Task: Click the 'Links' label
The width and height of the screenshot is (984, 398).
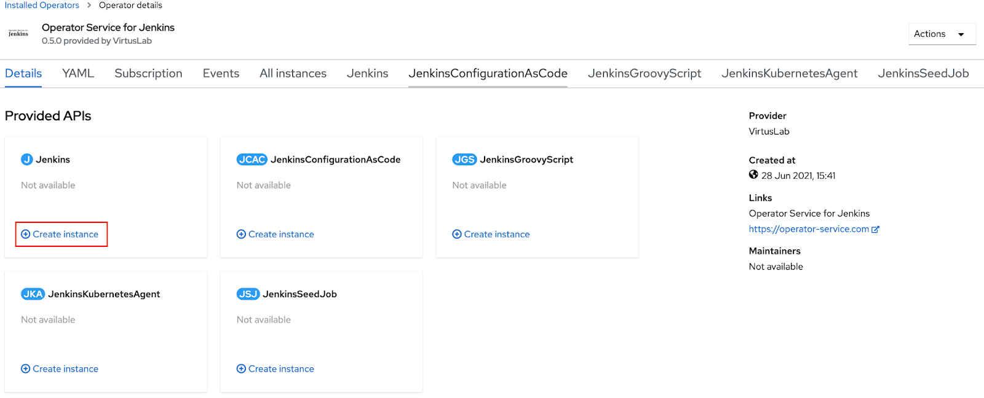Action: tap(760, 198)
